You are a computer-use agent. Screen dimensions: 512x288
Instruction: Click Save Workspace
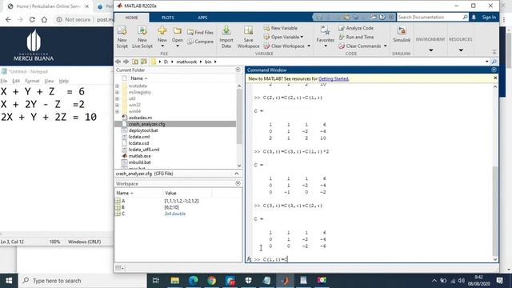248,37
